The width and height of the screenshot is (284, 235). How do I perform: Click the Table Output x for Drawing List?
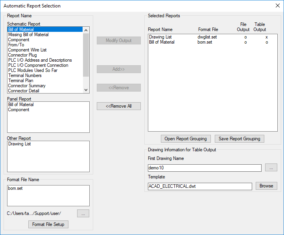coord(267,37)
